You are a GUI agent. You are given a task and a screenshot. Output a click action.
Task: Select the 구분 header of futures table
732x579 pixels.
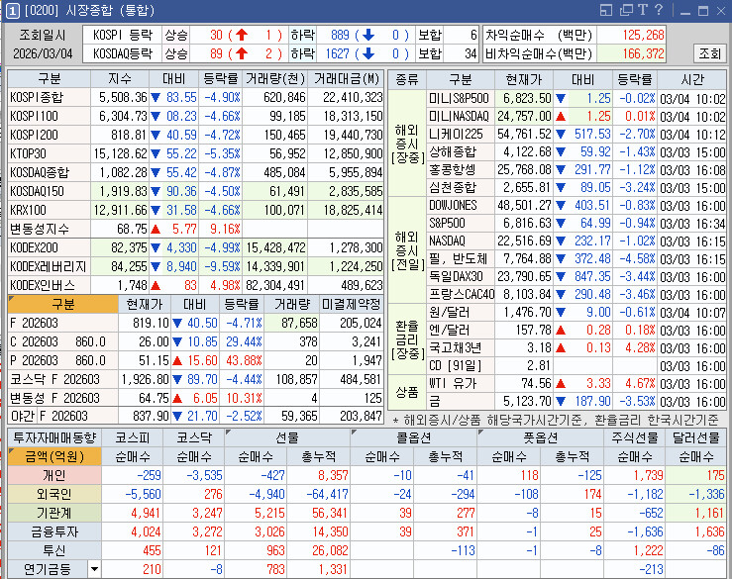61,304
